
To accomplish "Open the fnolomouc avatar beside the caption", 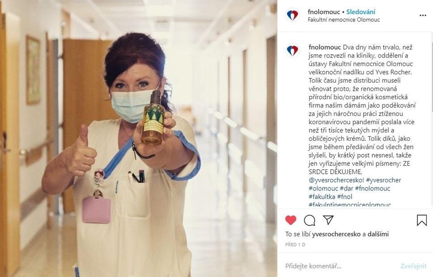I will [292, 50].
